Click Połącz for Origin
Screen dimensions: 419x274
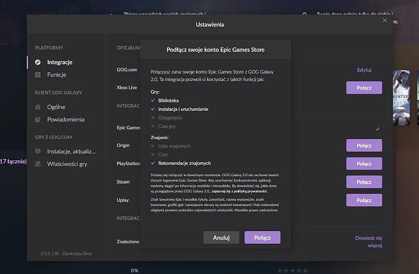pos(364,145)
